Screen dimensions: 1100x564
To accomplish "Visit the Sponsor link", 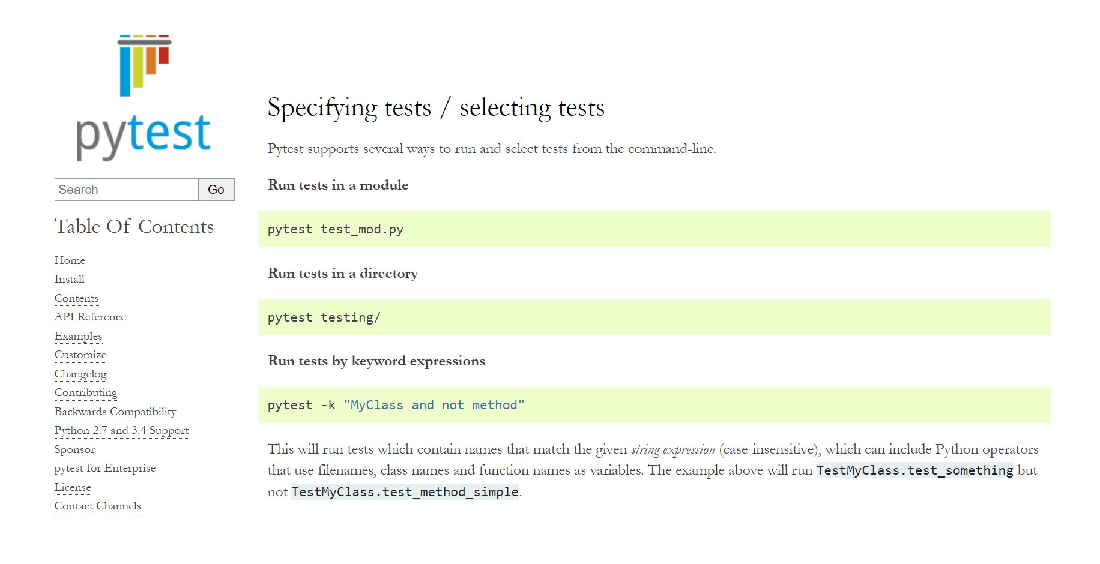I will [74, 449].
